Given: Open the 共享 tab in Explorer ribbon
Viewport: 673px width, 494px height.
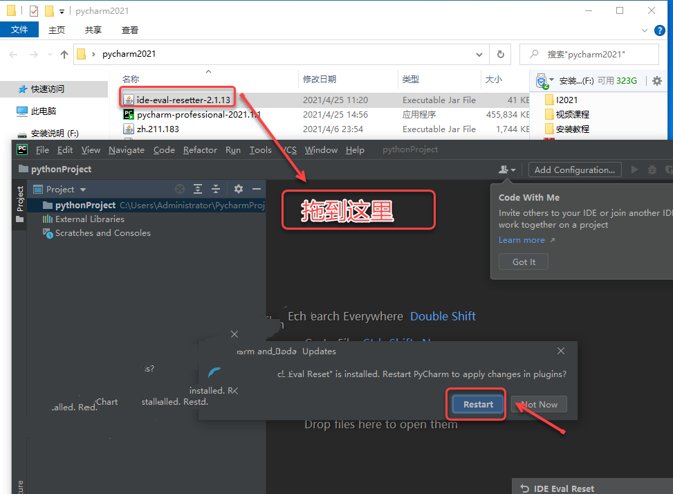Looking at the screenshot, I should click(93, 30).
